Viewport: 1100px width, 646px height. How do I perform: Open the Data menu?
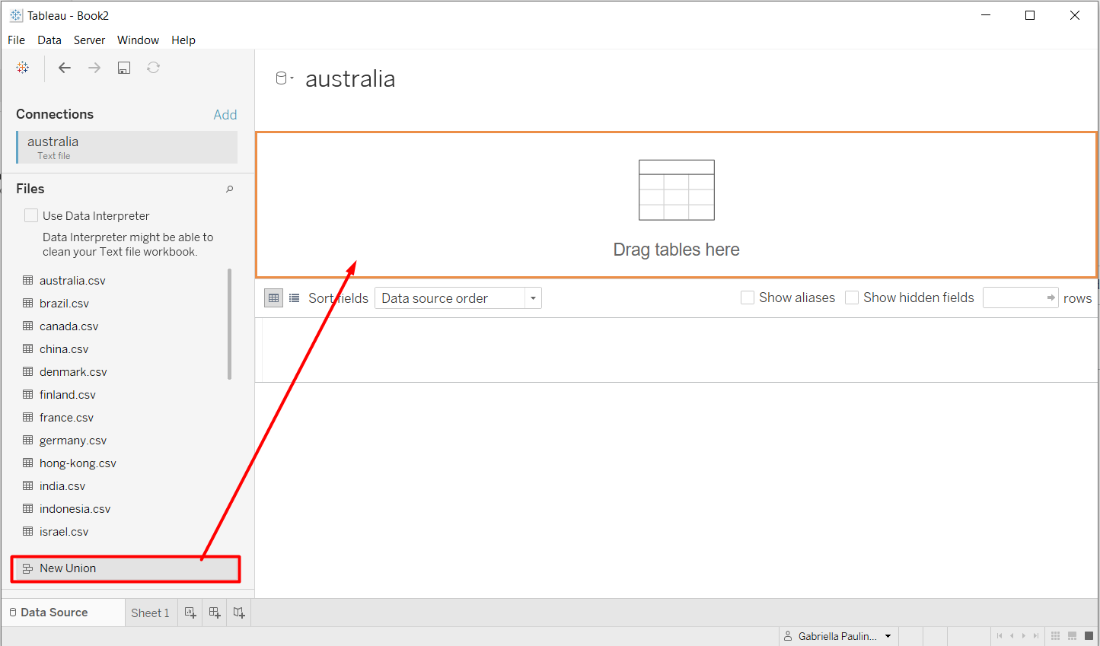click(49, 40)
